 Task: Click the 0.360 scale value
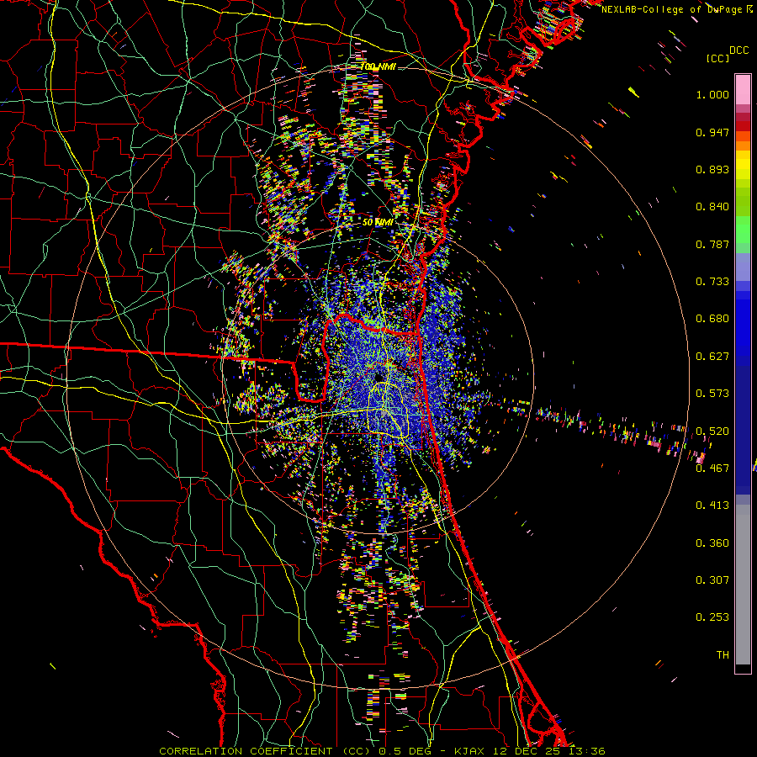(x=712, y=543)
